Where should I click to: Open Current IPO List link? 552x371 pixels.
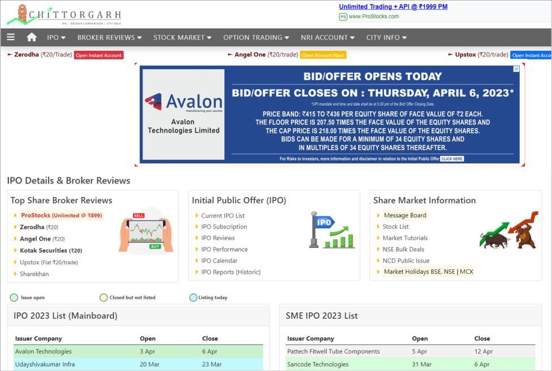223,215
